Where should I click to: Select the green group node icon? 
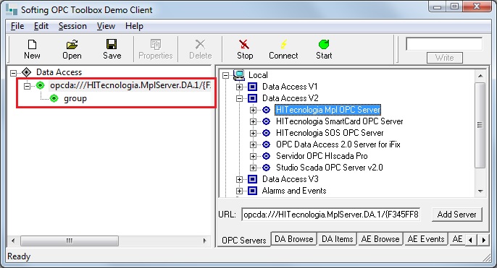pos(54,98)
